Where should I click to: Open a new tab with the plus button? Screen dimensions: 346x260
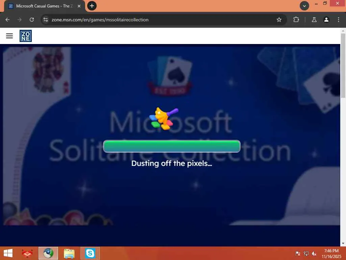tap(92, 6)
